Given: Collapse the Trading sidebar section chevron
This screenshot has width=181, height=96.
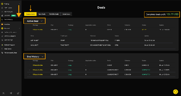Looking at the screenshot, I should click(19, 4).
